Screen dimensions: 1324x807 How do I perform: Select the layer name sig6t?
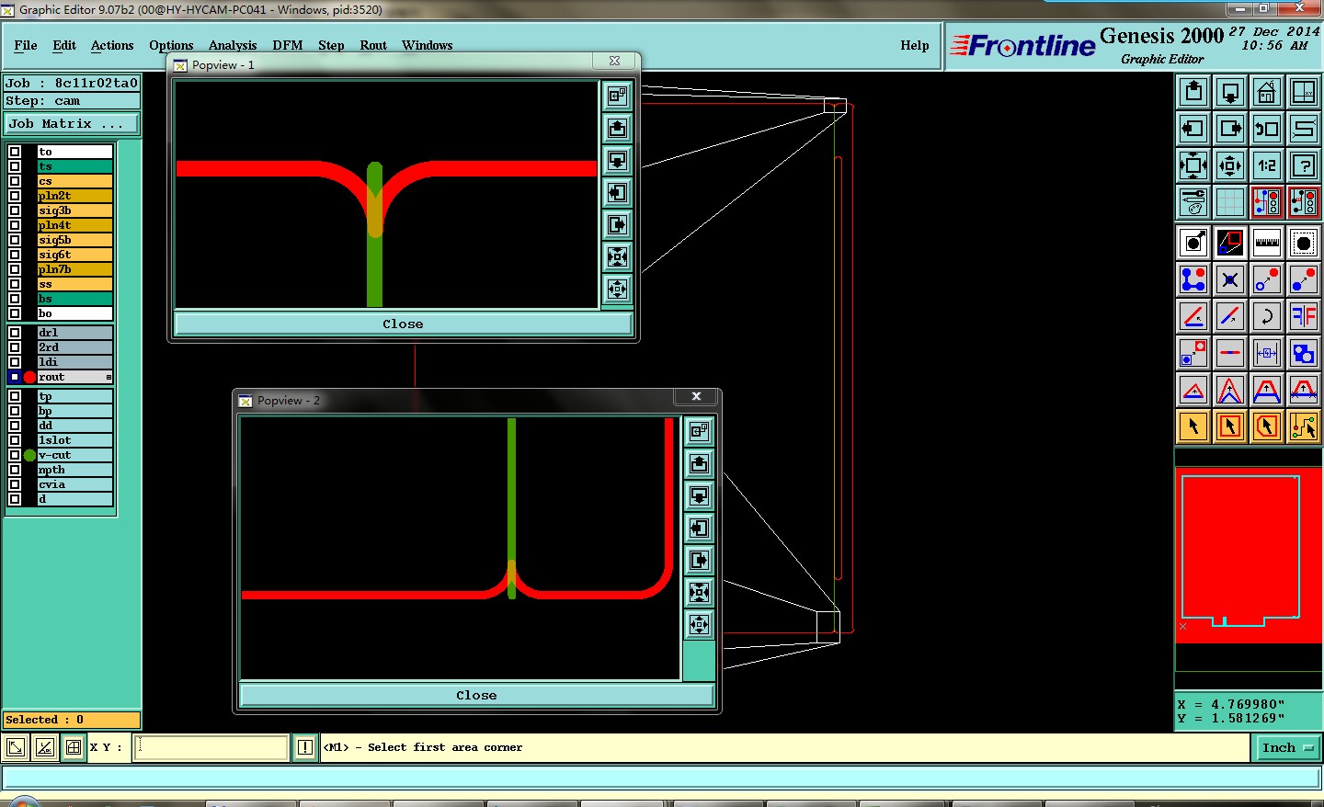coord(74,255)
